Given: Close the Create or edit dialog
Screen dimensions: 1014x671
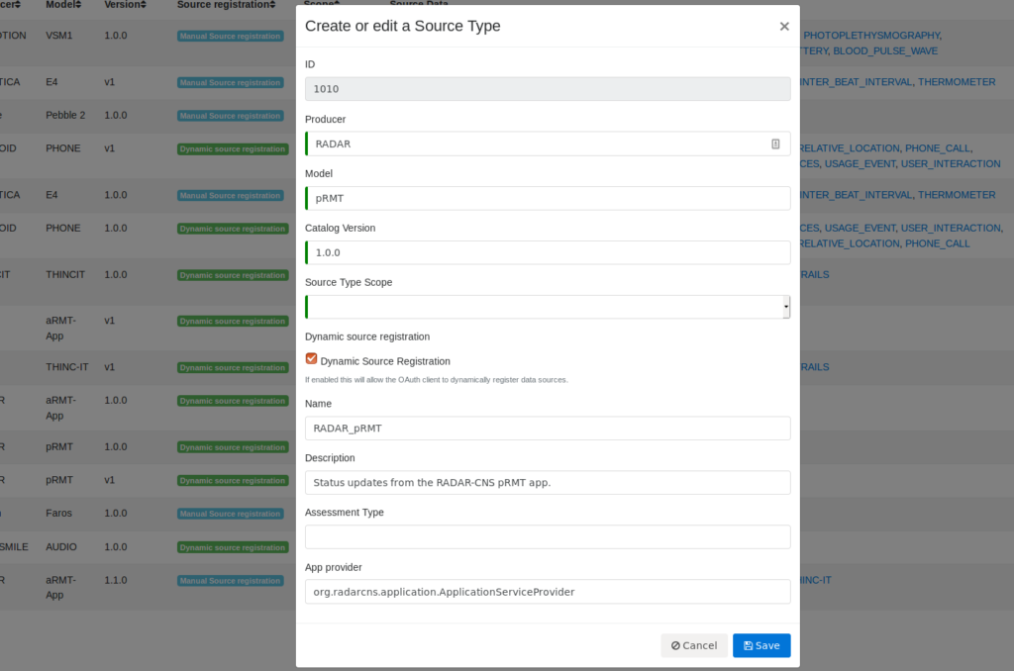Looking at the screenshot, I should click(784, 26).
